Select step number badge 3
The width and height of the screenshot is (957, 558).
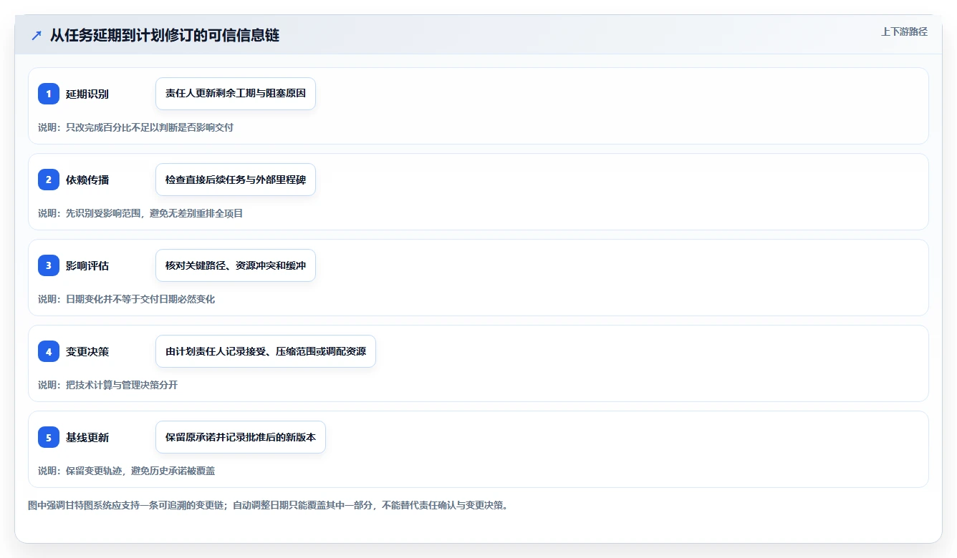point(49,265)
